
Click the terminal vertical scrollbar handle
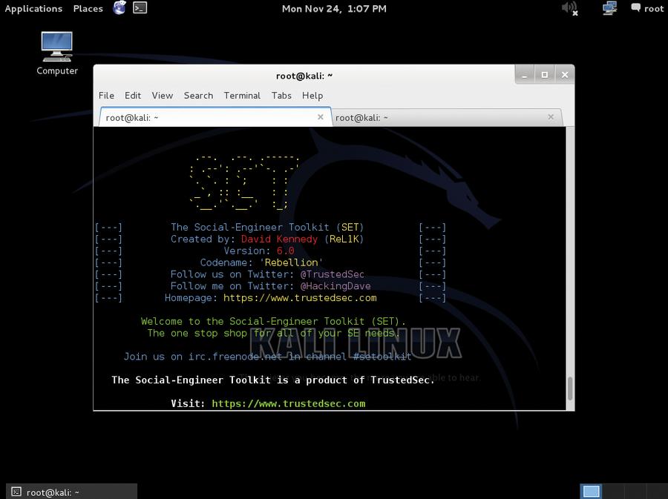coord(570,389)
